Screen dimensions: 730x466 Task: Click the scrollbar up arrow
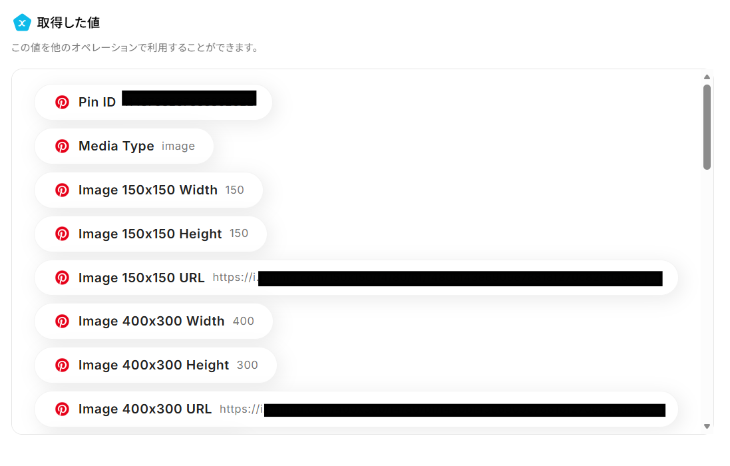707,77
